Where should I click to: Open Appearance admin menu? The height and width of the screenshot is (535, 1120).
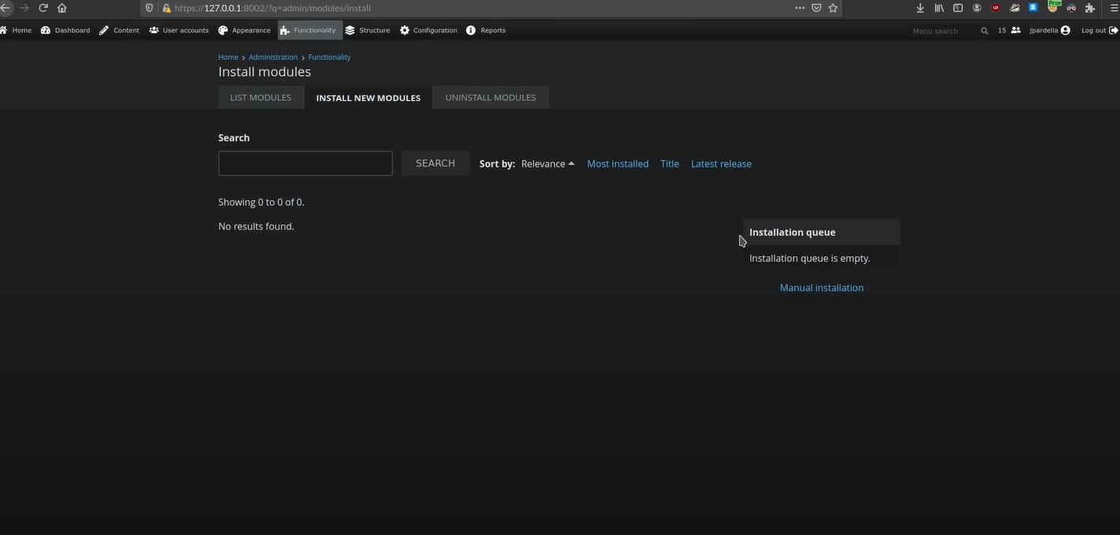[x=245, y=30]
